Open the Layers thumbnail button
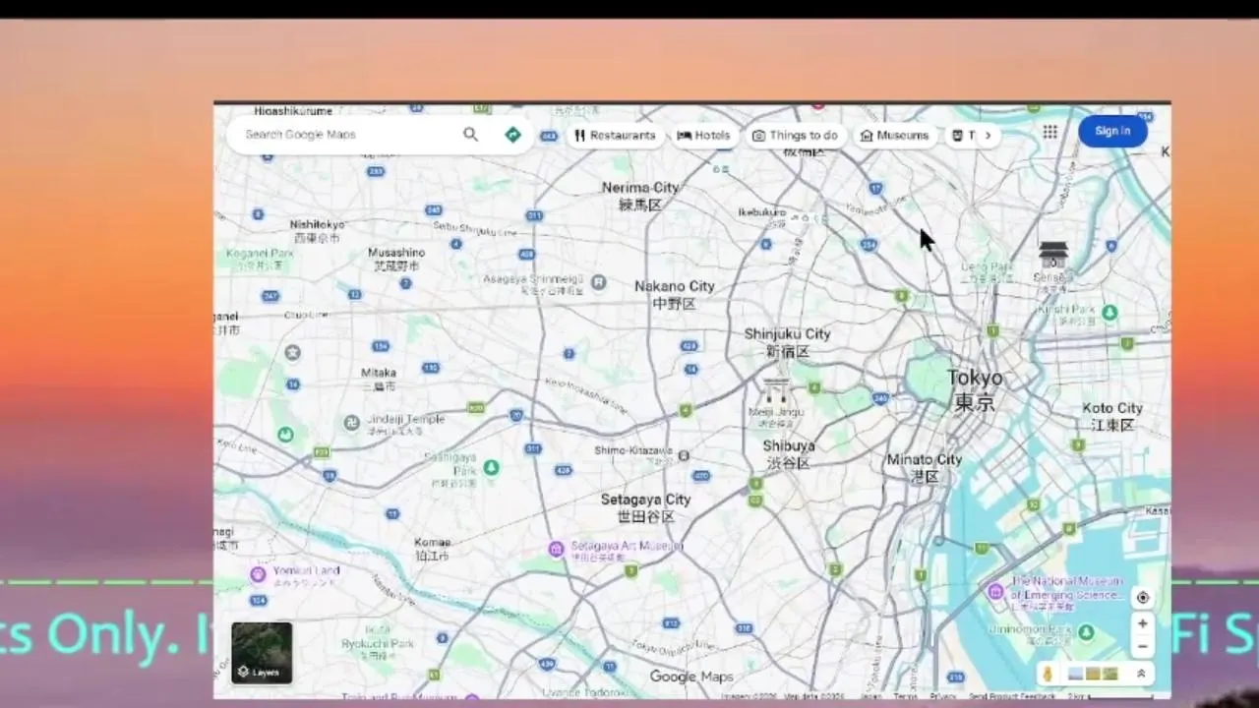Image resolution: width=1259 pixels, height=708 pixels. tap(262, 653)
